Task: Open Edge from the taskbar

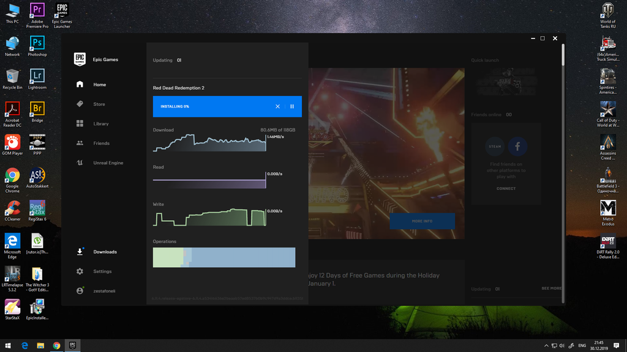Action: tap(24, 346)
